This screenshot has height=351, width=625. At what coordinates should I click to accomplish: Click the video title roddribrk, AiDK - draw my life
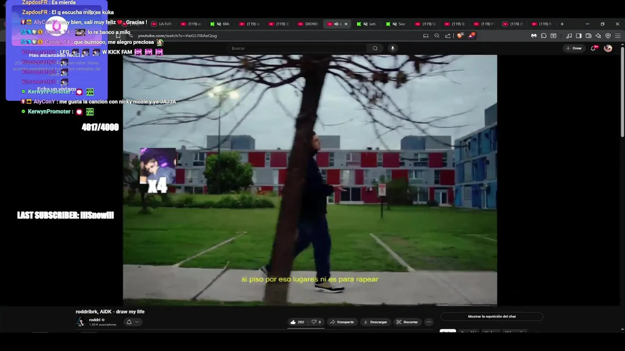coord(110,312)
